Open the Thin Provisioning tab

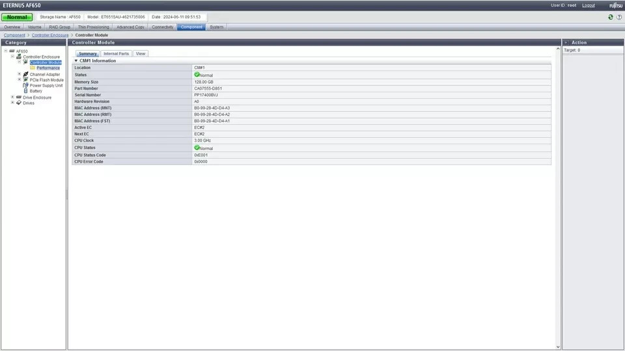coord(93,27)
